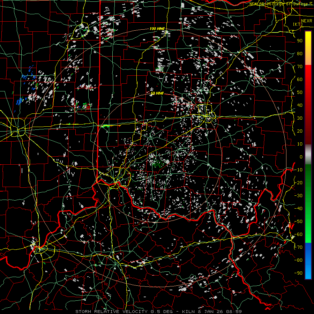Click the positive 30 scale value
The height and width of the screenshot is (314, 314).
coord(300,118)
